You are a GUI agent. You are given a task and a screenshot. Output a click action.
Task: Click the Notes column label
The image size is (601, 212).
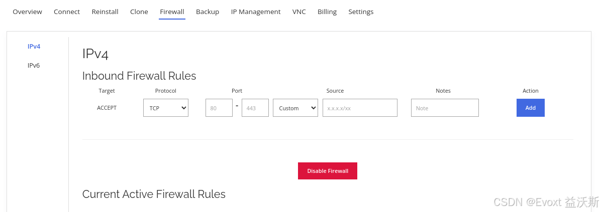(x=443, y=91)
